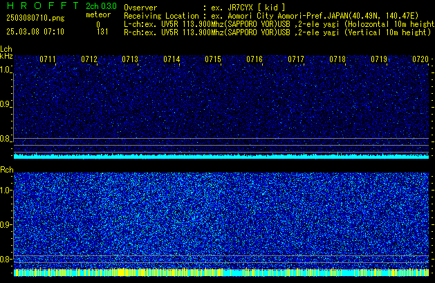Viewport: 435px width, 283px height.
Task: Click the HROFFT title text
Action: (43, 6)
